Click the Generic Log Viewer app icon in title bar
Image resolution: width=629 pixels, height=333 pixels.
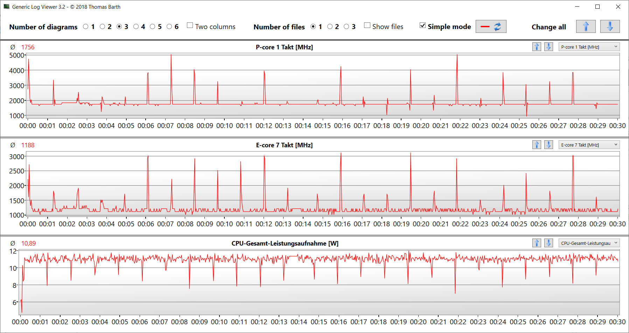[6, 7]
